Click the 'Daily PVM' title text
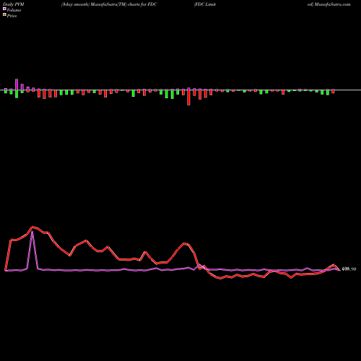 [x=14, y=4]
